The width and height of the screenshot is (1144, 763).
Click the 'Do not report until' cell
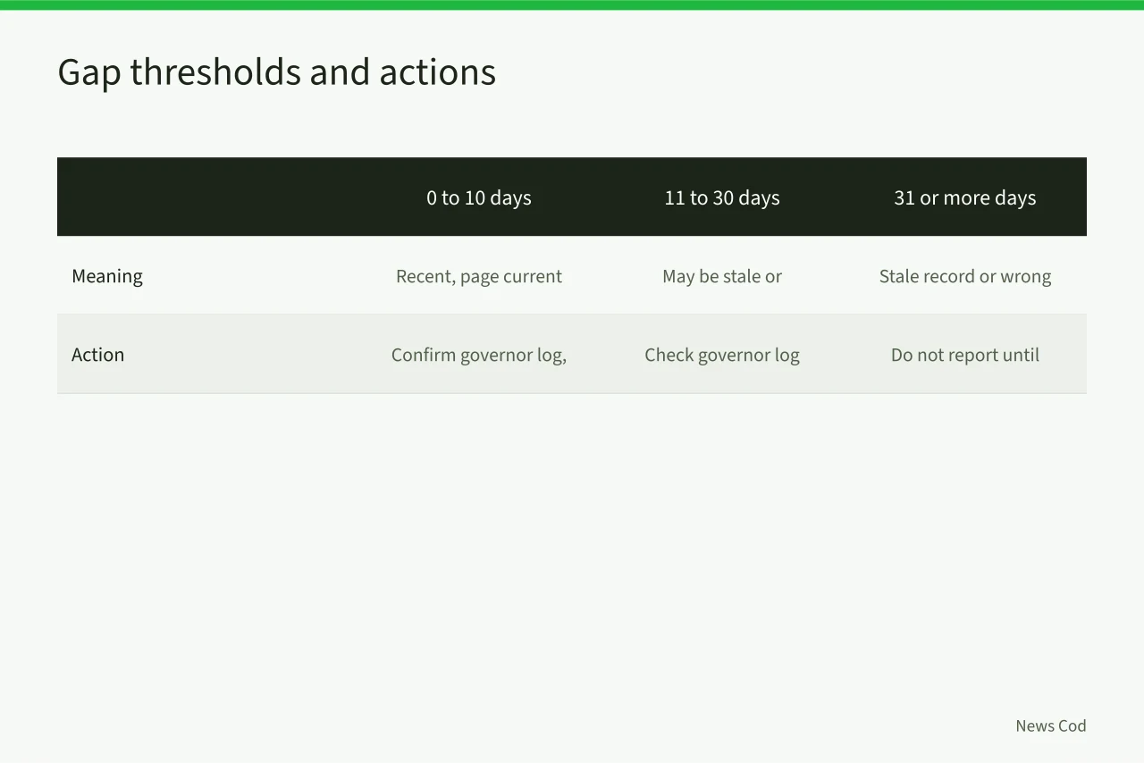(x=965, y=355)
